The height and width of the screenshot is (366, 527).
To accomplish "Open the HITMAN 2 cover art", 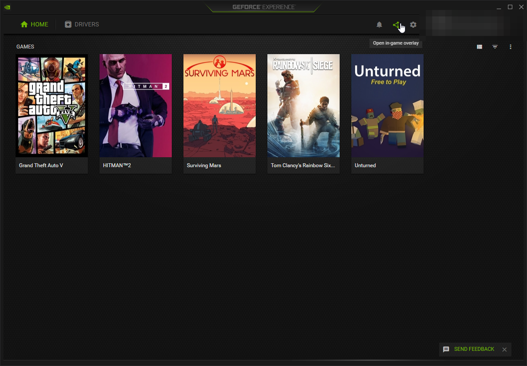I will click(136, 106).
